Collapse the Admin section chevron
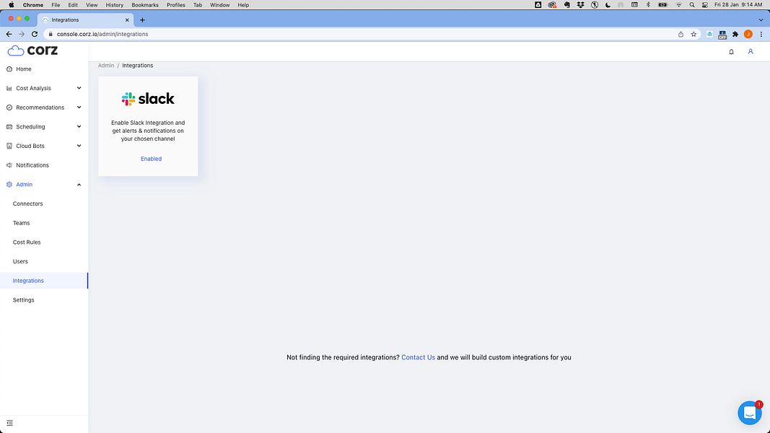770x433 pixels. click(79, 185)
